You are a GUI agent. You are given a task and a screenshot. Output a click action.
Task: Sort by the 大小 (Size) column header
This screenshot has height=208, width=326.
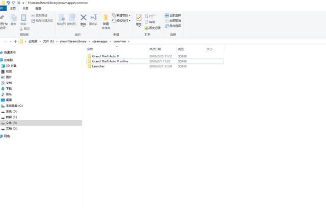[x=209, y=49]
